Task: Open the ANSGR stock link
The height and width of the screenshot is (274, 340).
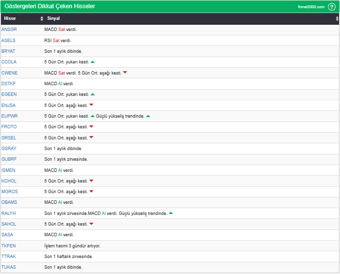Action: (9, 30)
